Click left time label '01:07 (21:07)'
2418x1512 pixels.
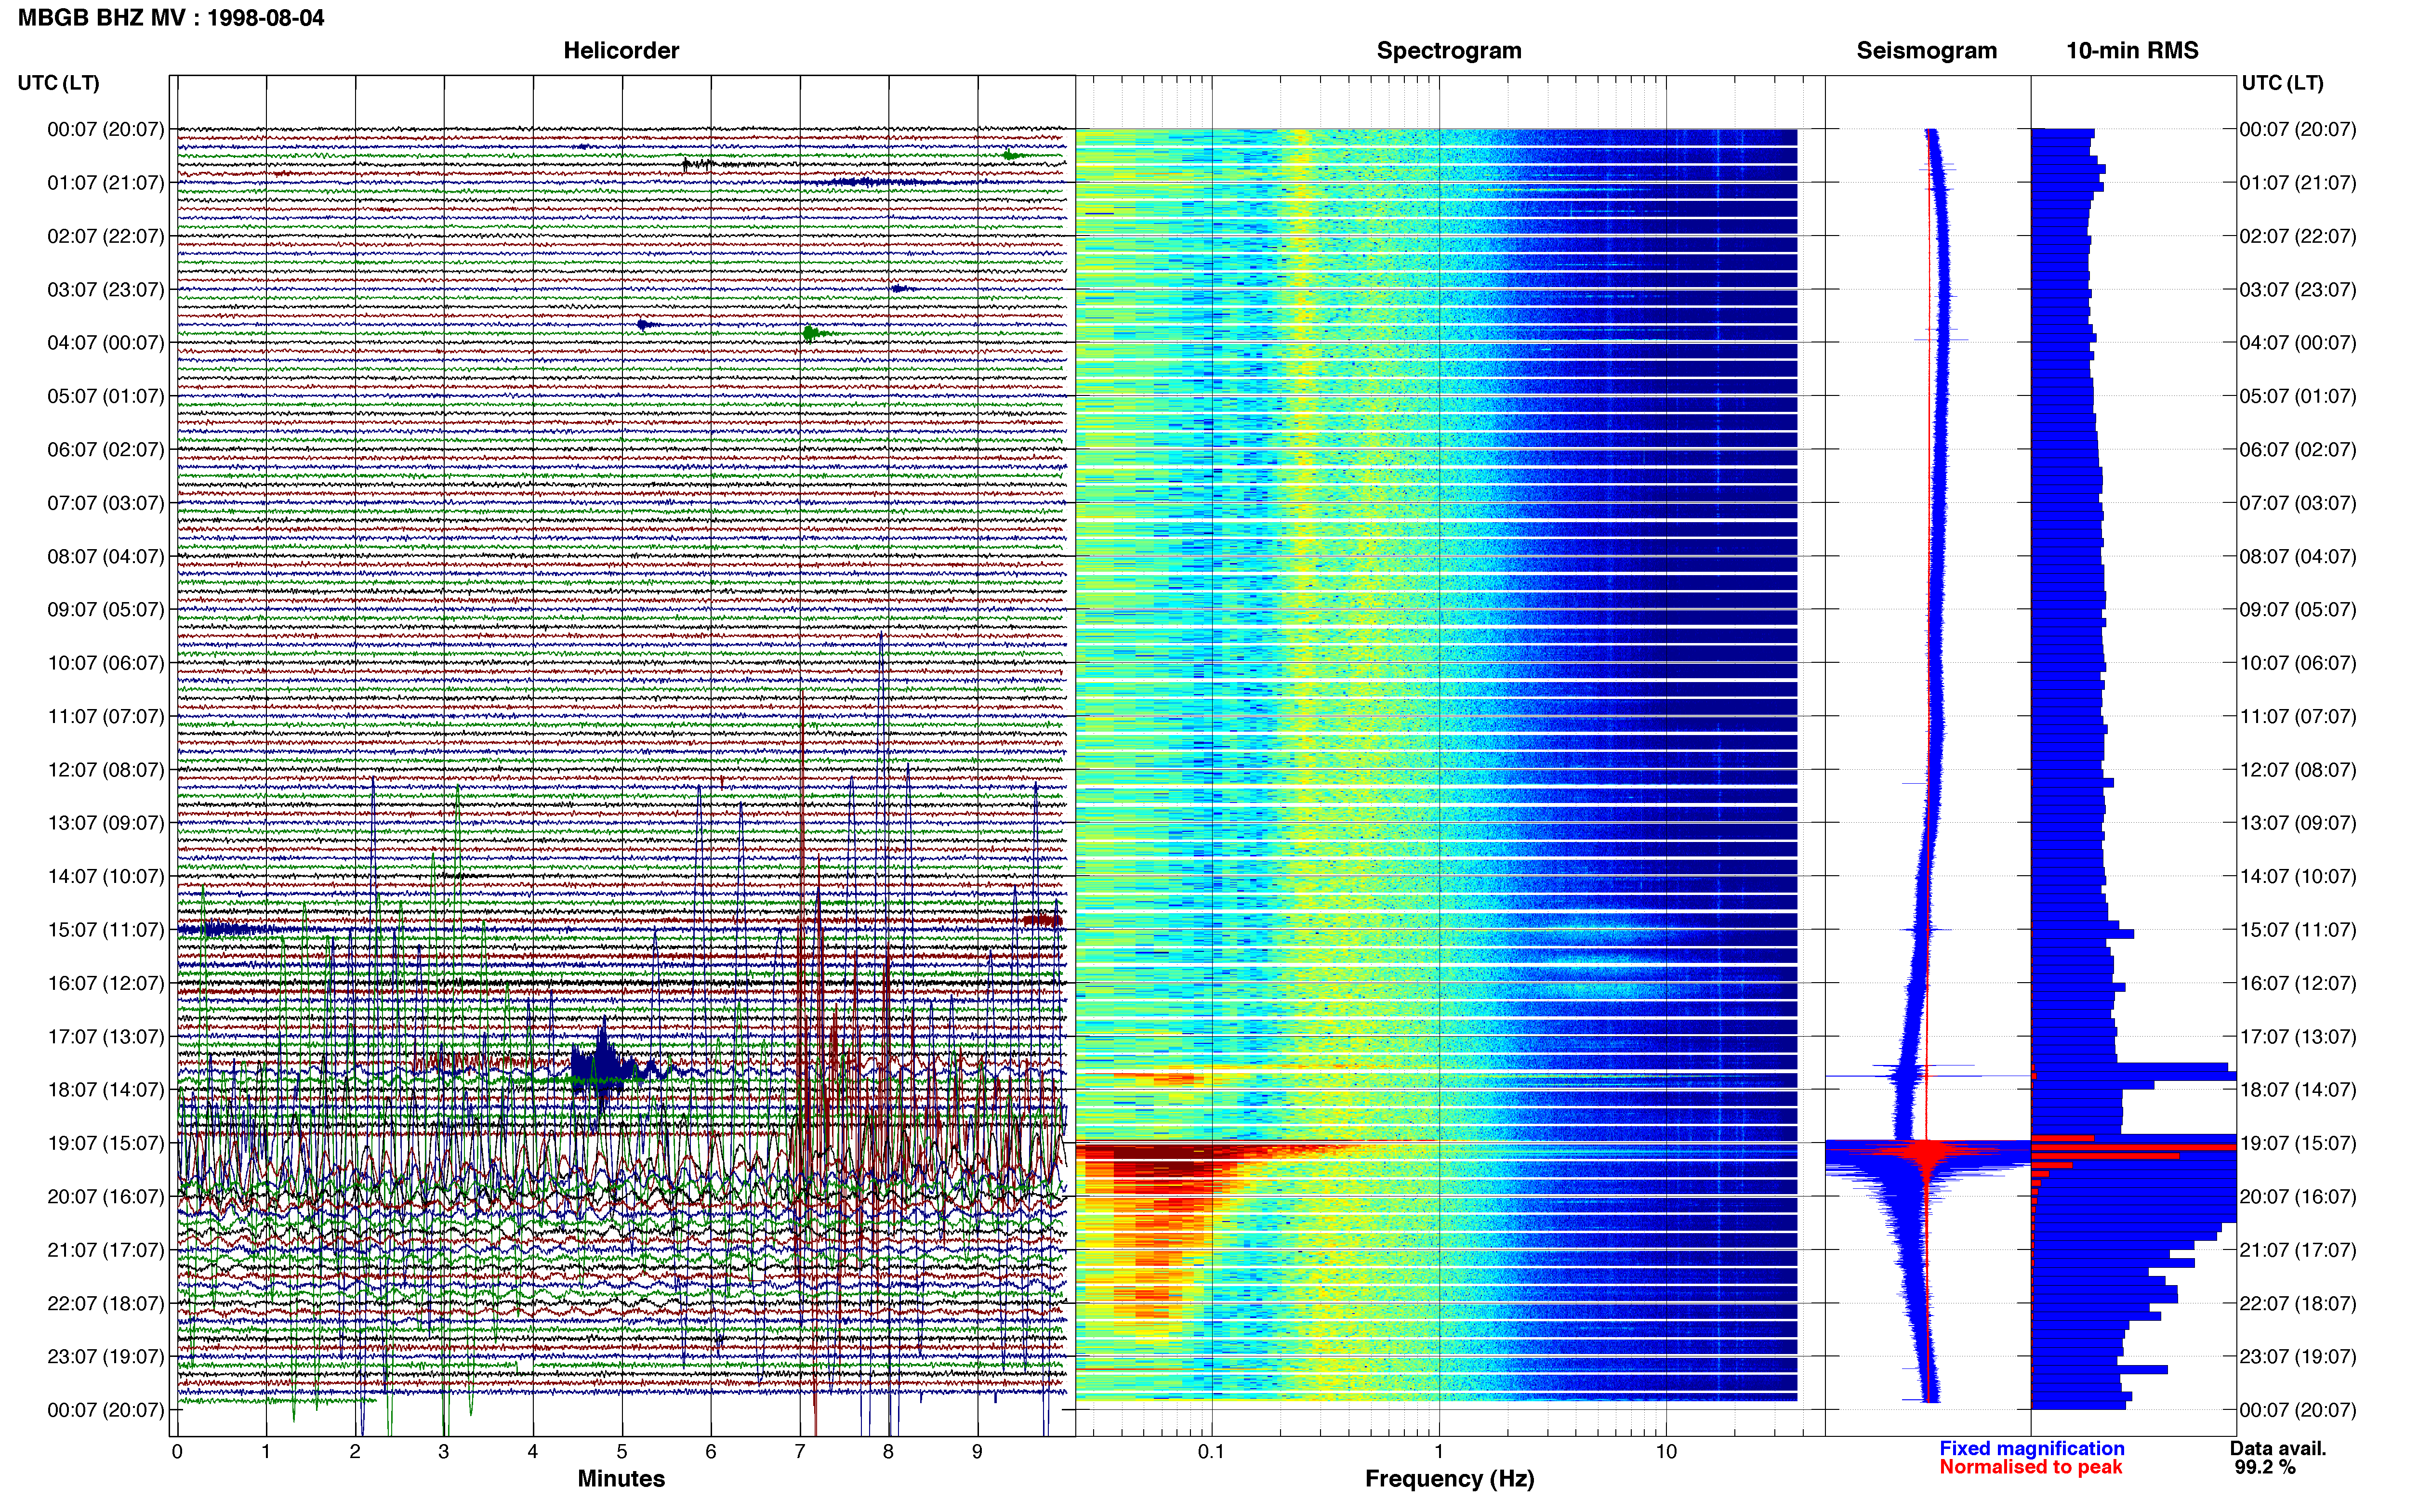[106, 183]
